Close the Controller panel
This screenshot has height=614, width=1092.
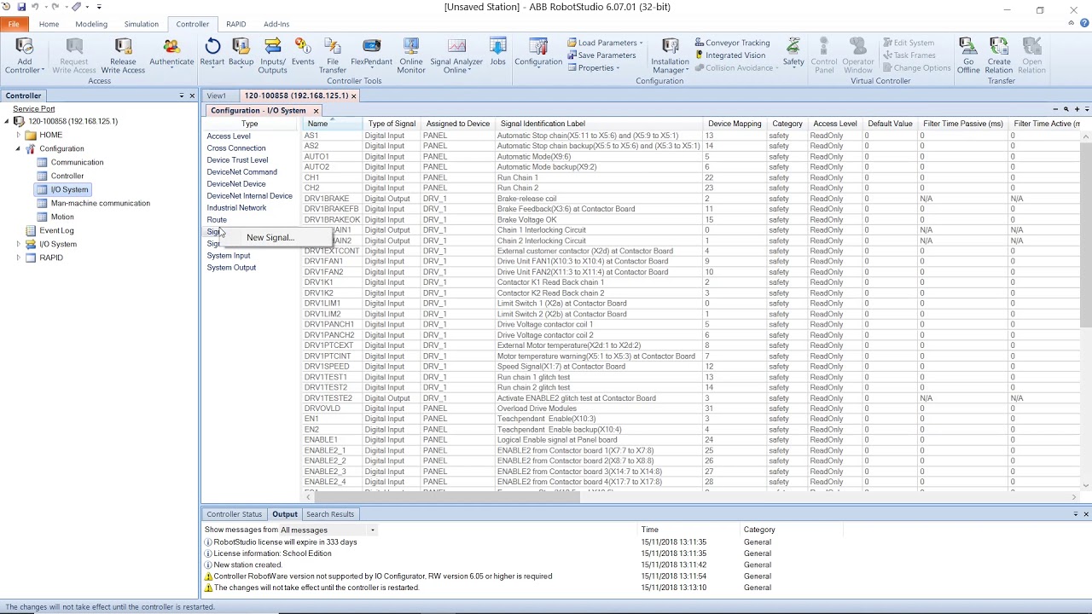(x=192, y=96)
